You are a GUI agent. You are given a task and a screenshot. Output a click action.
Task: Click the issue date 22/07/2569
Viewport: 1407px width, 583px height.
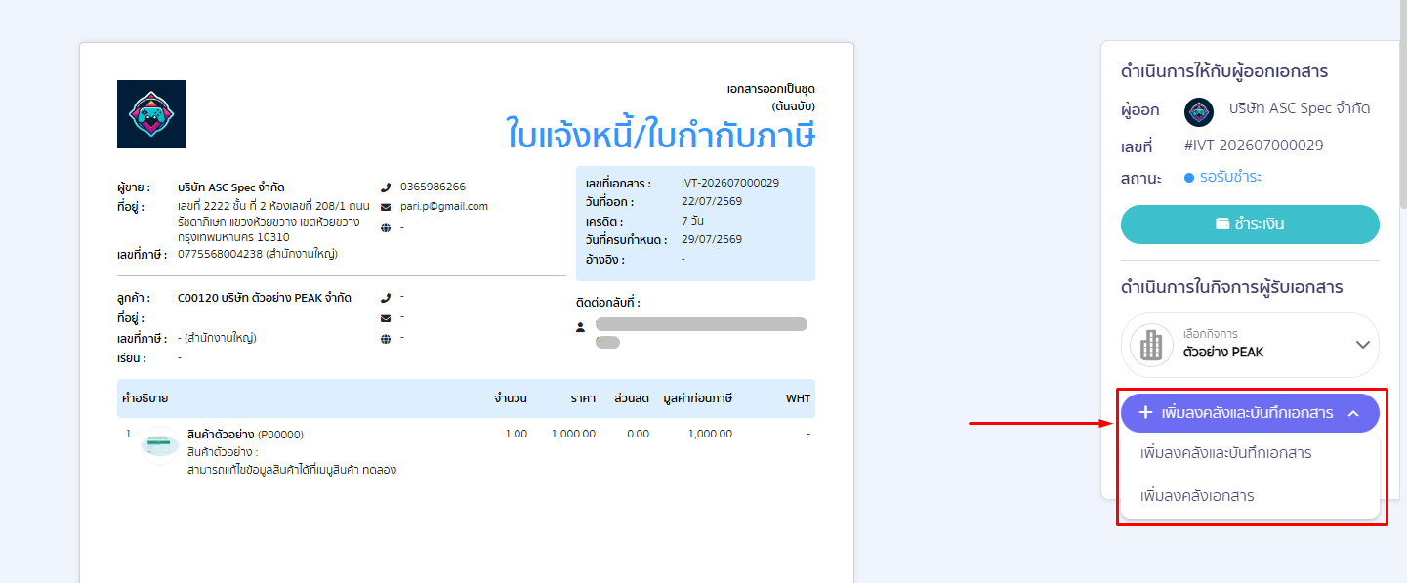click(712, 201)
